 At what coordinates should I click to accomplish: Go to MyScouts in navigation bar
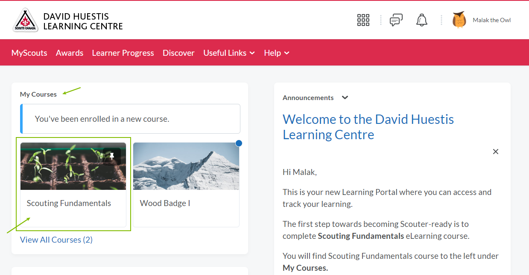29,53
